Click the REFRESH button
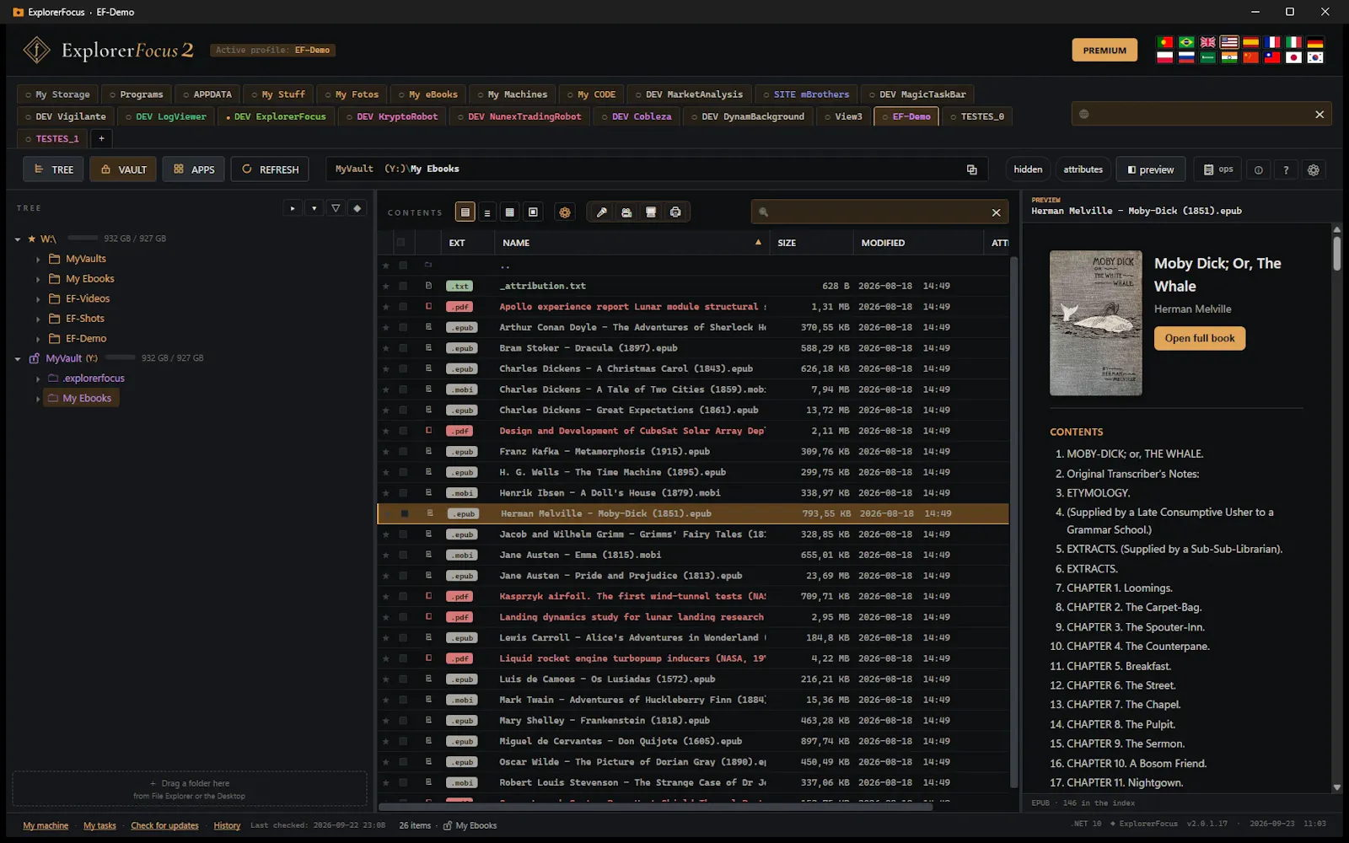The height and width of the screenshot is (843, 1349). point(270,169)
